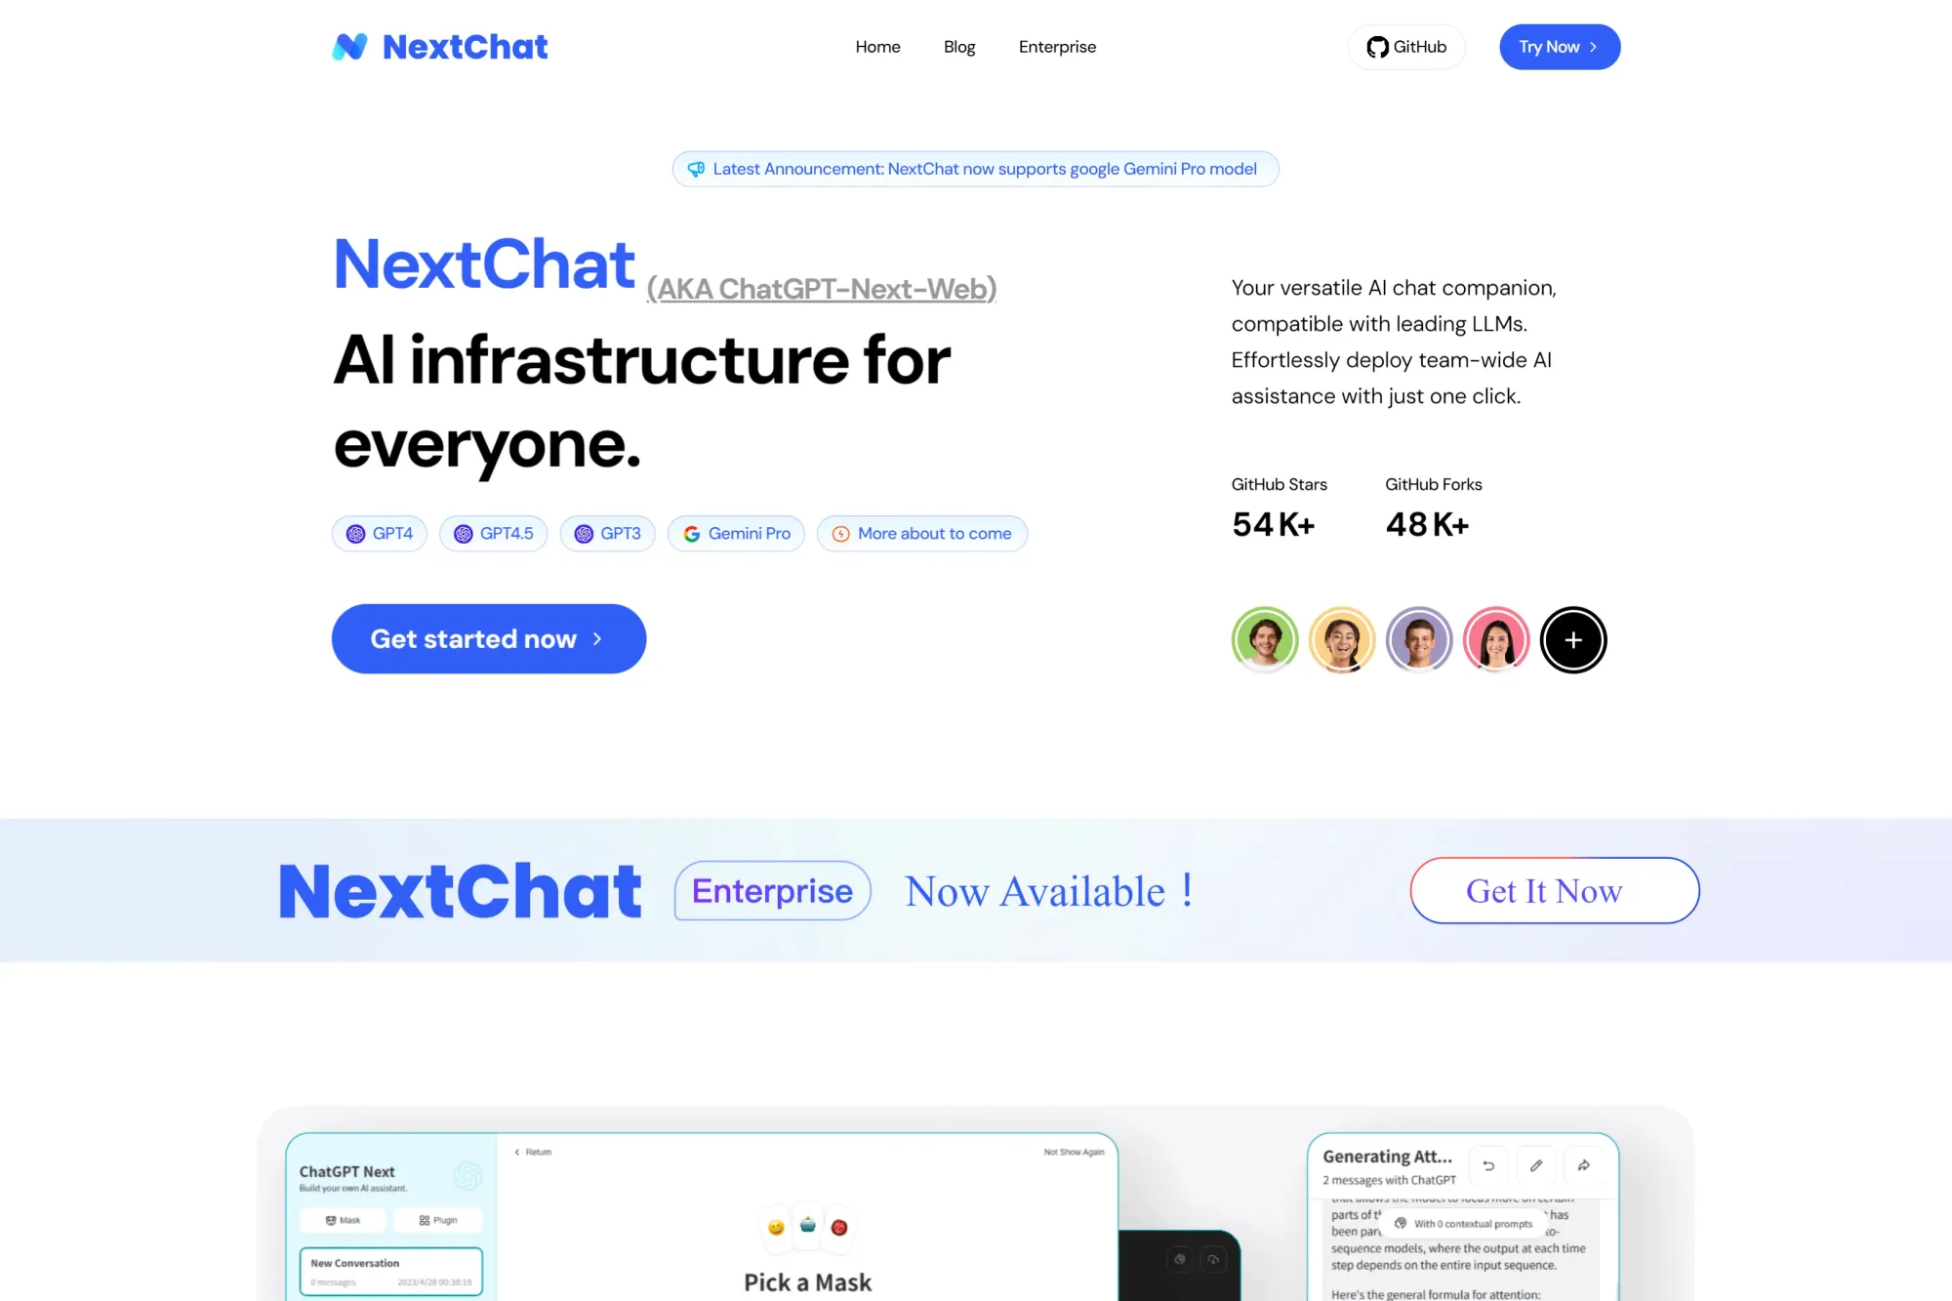Toggle the Enterprise badge label
Image resolution: width=1952 pixels, height=1301 pixels.
click(771, 888)
